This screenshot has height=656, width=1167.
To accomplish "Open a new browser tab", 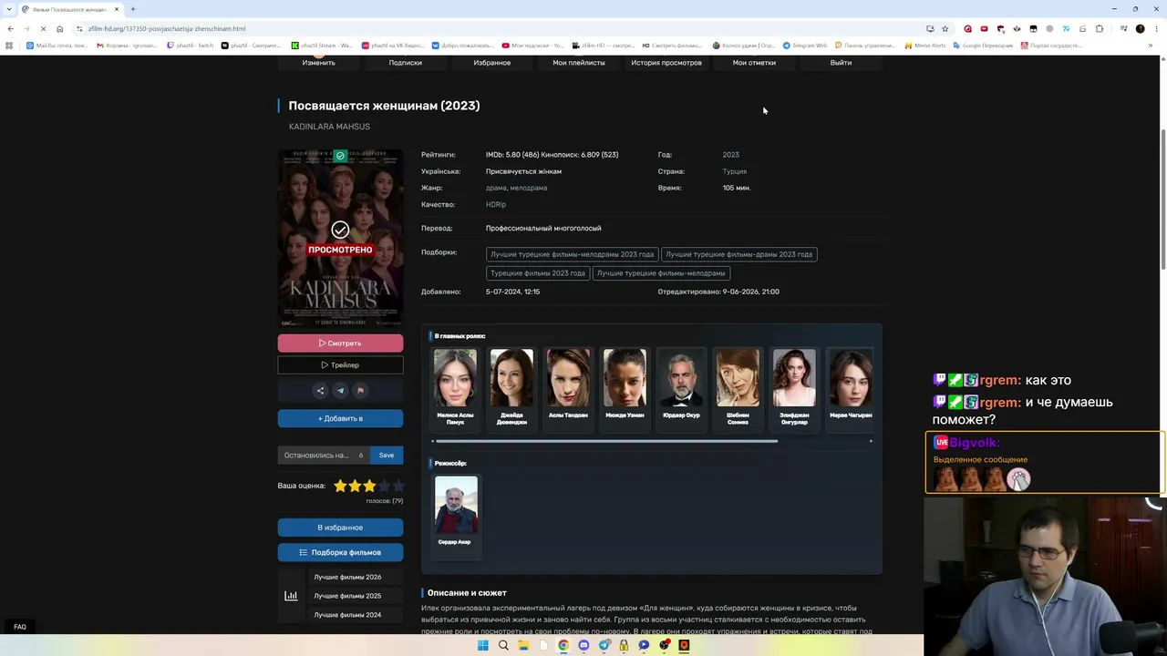I will click(133, 9).
